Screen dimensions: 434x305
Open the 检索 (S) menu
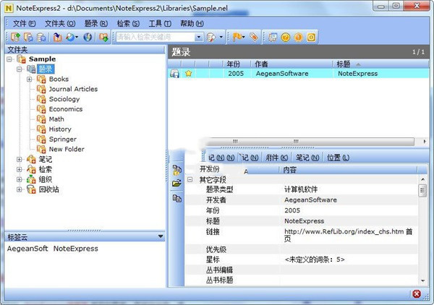tap(128, 24)
